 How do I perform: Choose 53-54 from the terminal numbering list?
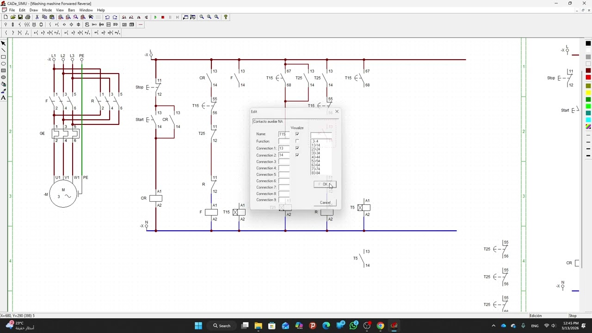click(x=316, y=161)
